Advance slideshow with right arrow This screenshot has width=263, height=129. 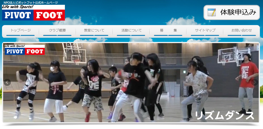(255, 82)
